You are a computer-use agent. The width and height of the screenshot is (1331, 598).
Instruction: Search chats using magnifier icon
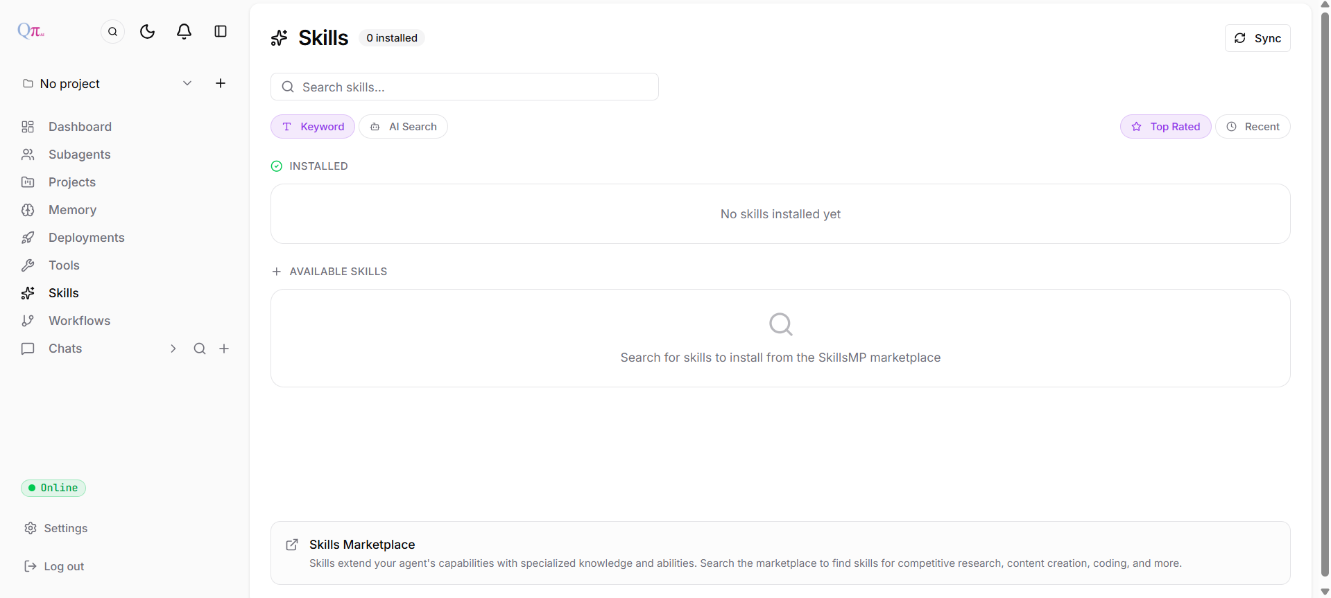[x=200, y=349]
